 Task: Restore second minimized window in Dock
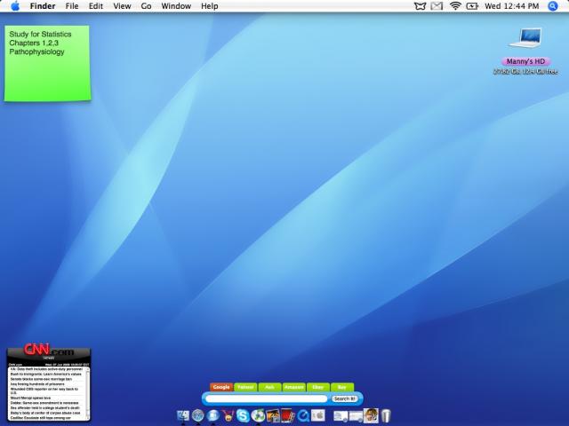(x=356, y=416)
